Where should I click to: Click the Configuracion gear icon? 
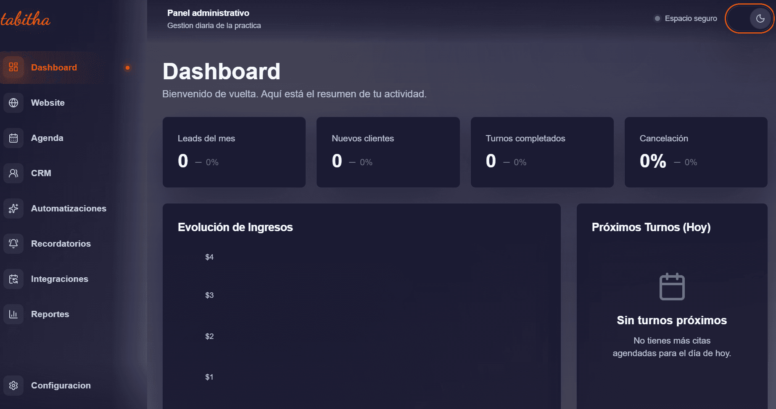pos(13,386)
